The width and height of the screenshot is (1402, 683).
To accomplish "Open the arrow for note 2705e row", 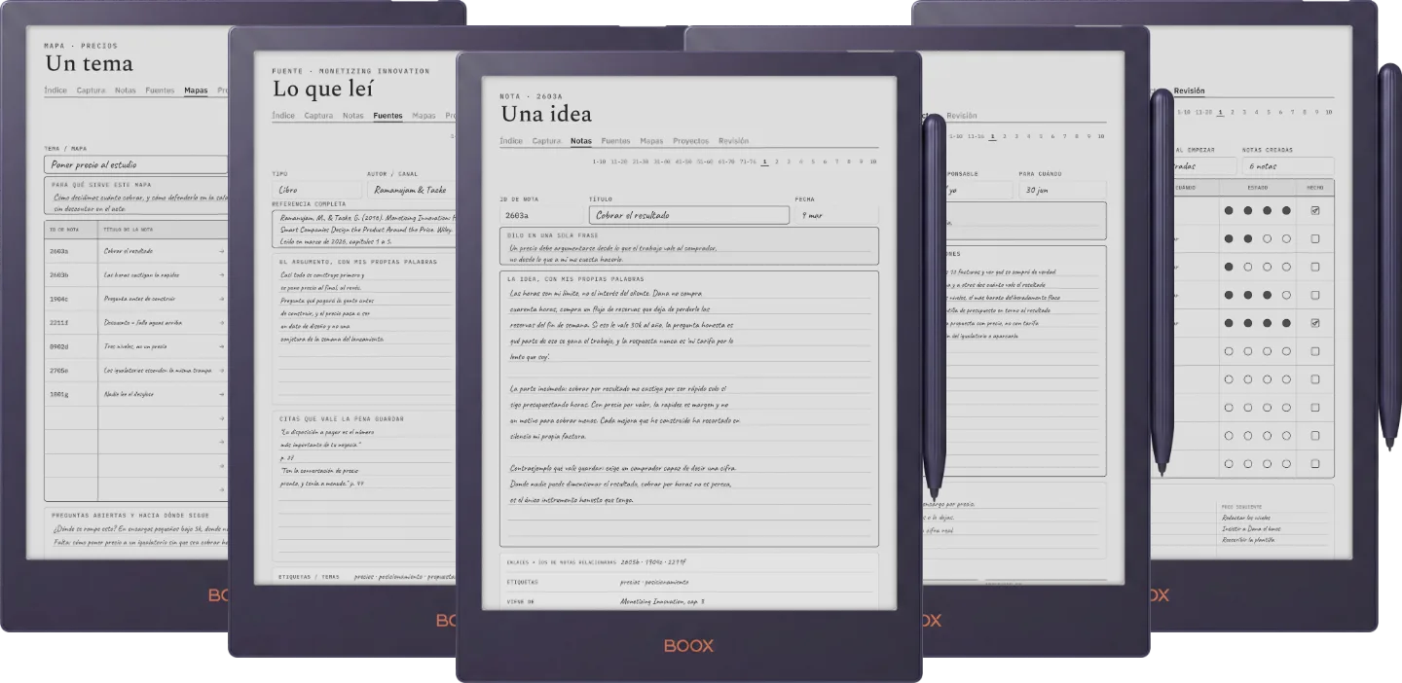I will pyautogui.click(x=222, y=371).
